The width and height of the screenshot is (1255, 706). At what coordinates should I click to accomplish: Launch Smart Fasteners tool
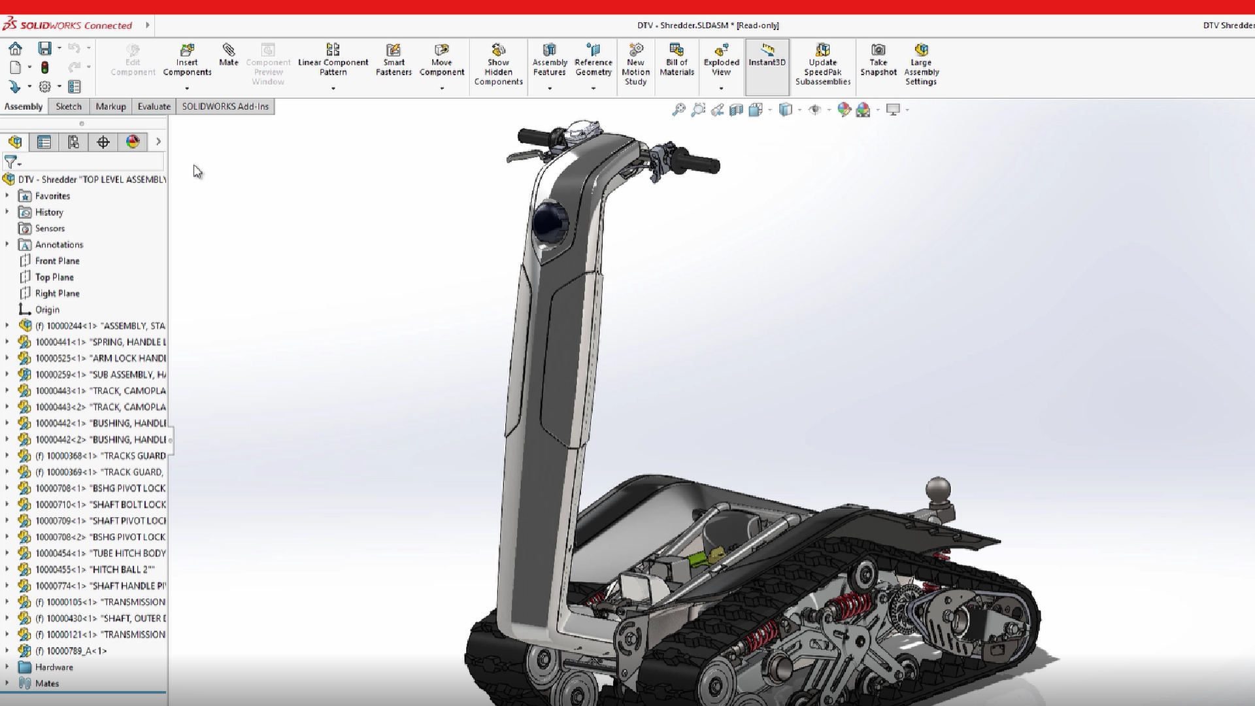pos(393,60)
